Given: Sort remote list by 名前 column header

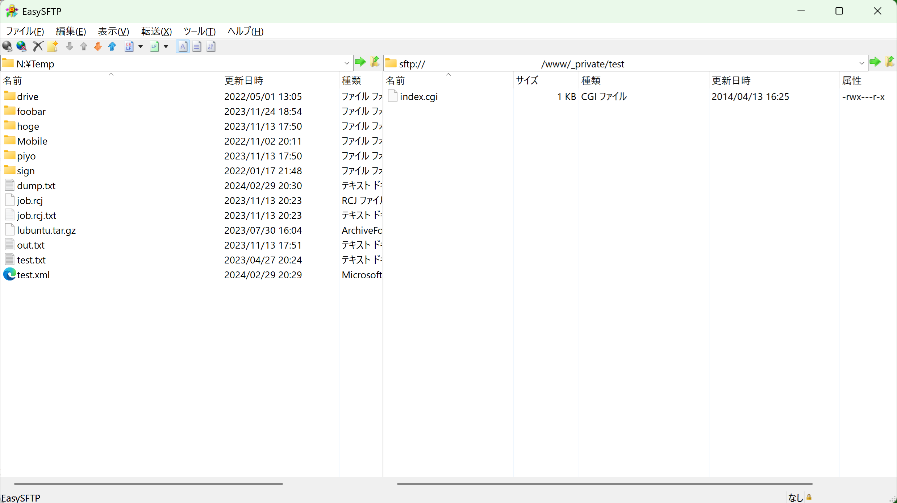Looking at the screenshot, I should tap(448, 80).
